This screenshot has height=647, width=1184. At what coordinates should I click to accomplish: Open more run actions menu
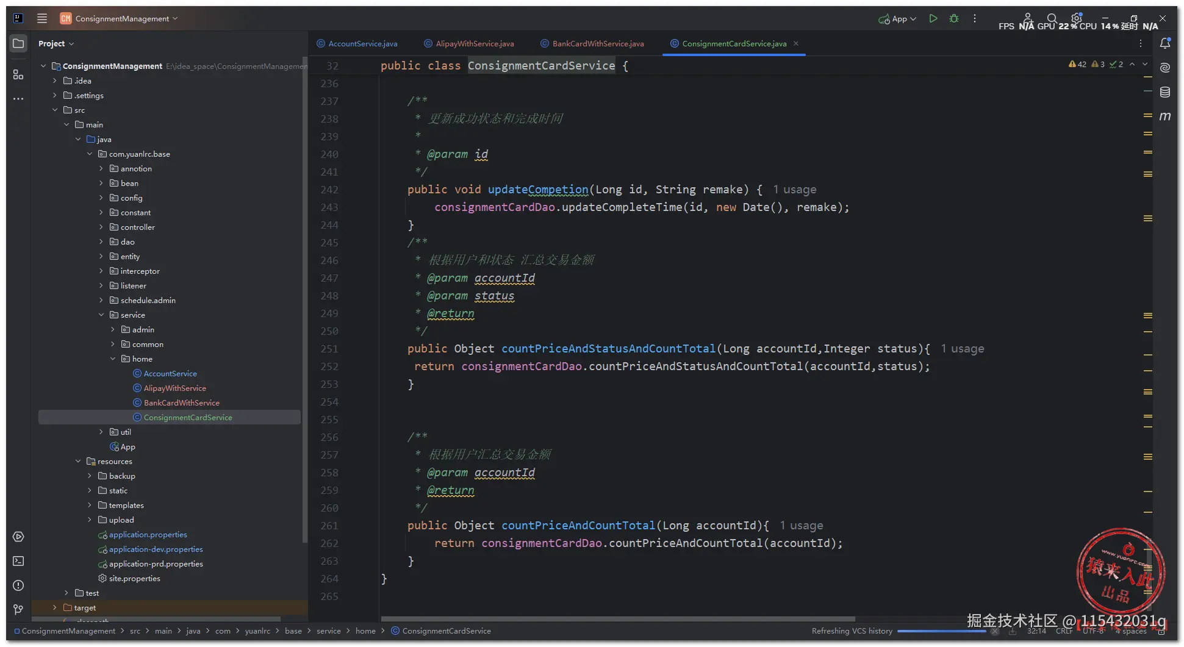(x=975, y=19)
